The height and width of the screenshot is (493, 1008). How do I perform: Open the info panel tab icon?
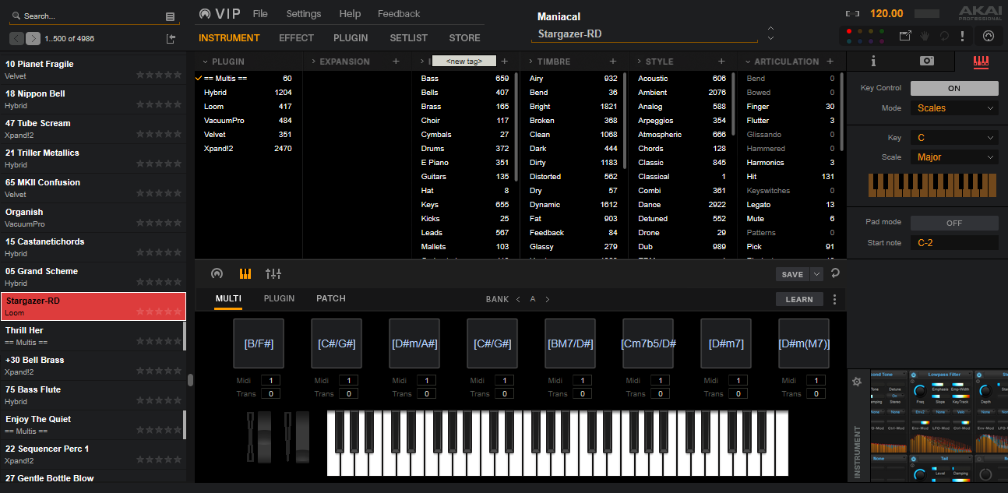tap(872, 62)
